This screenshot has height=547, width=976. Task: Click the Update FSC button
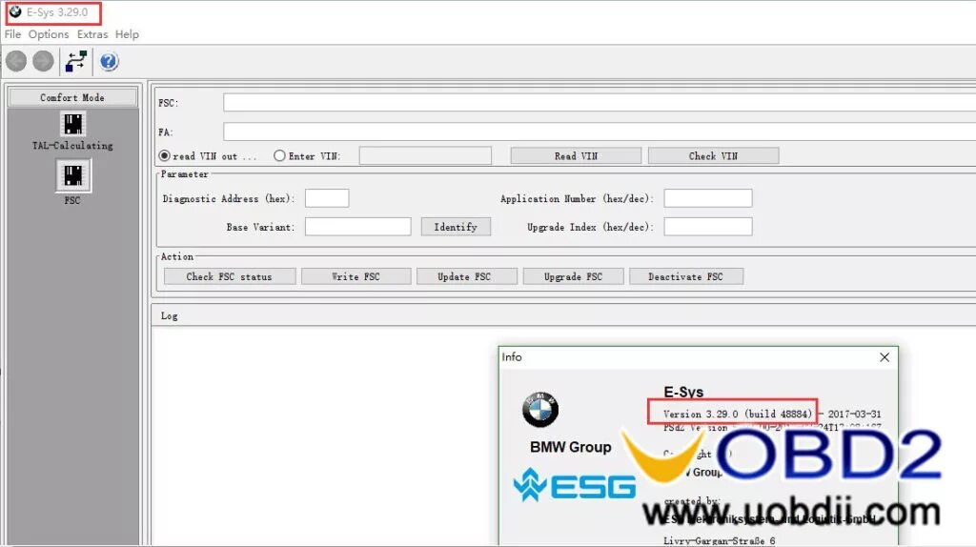coord(467,276)
